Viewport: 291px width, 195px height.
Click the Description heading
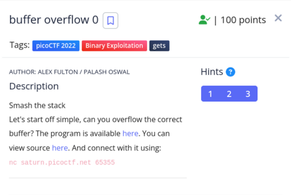click(x=34, y=86)
